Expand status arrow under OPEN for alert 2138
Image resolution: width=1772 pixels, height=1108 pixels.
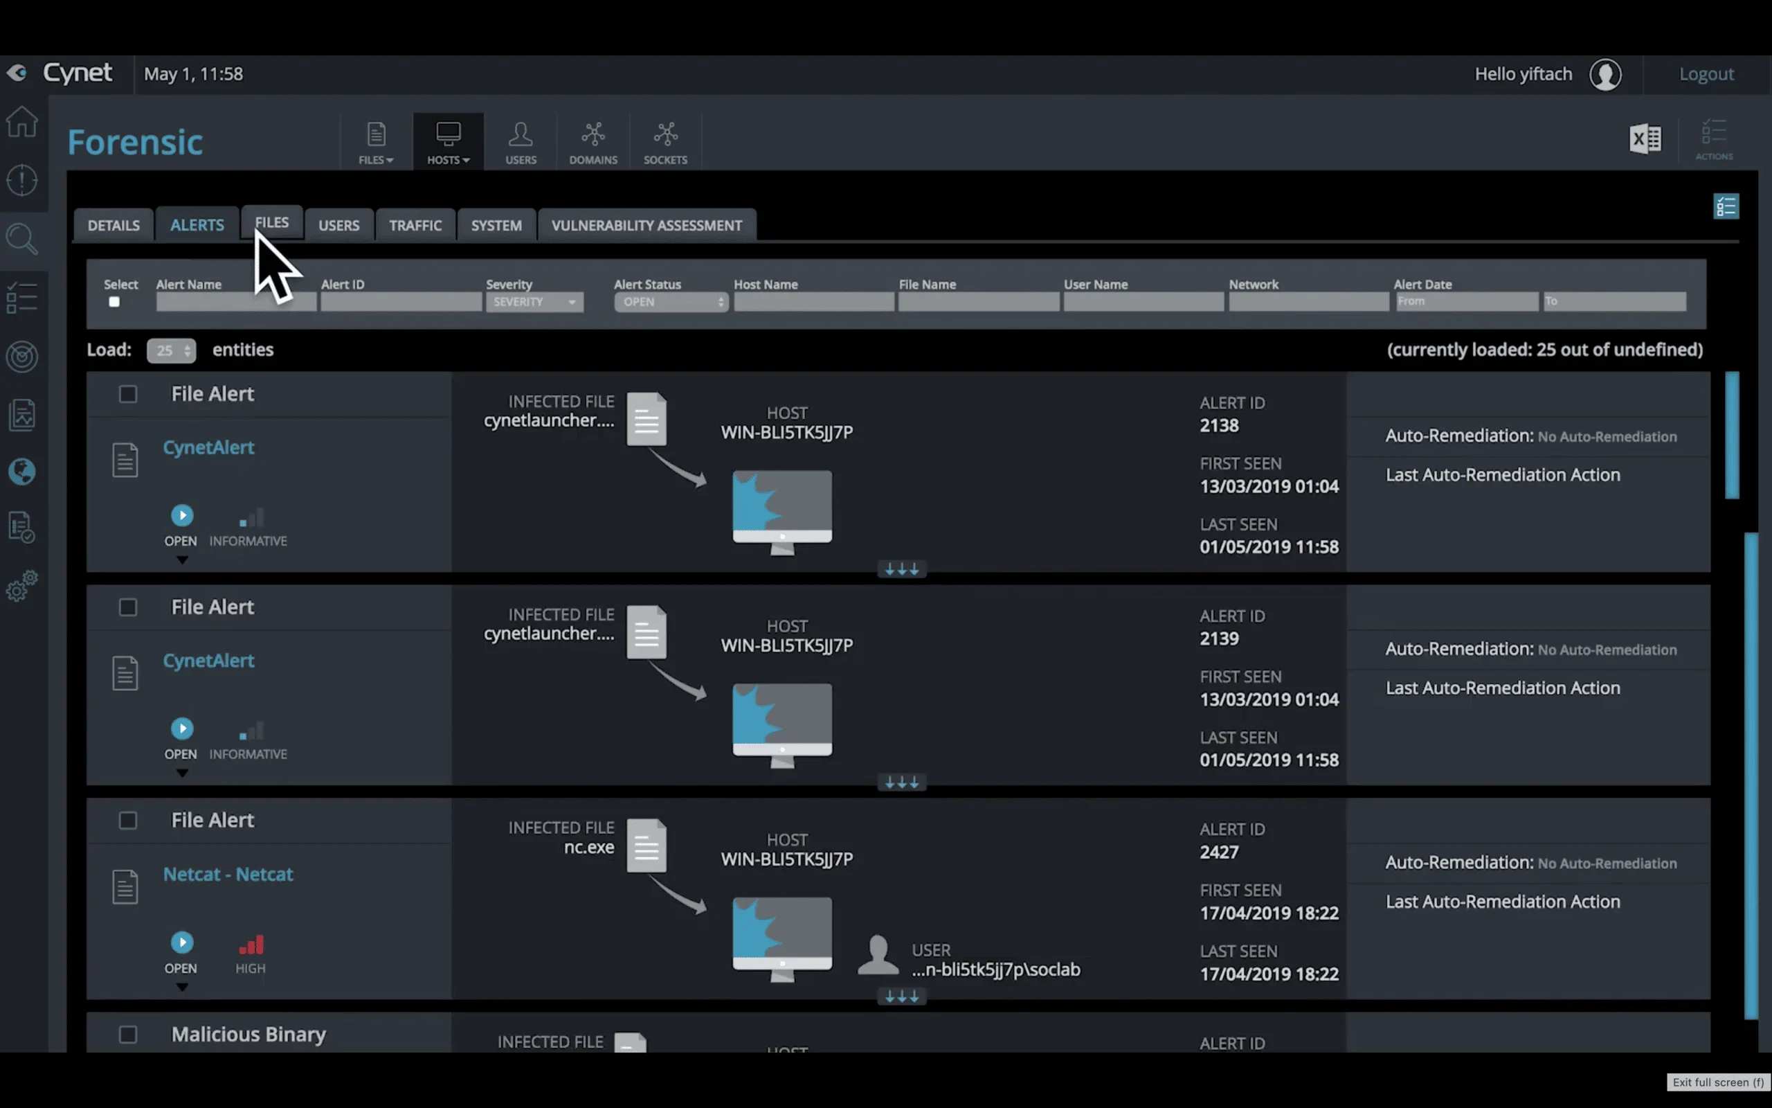tap(182, 561)
